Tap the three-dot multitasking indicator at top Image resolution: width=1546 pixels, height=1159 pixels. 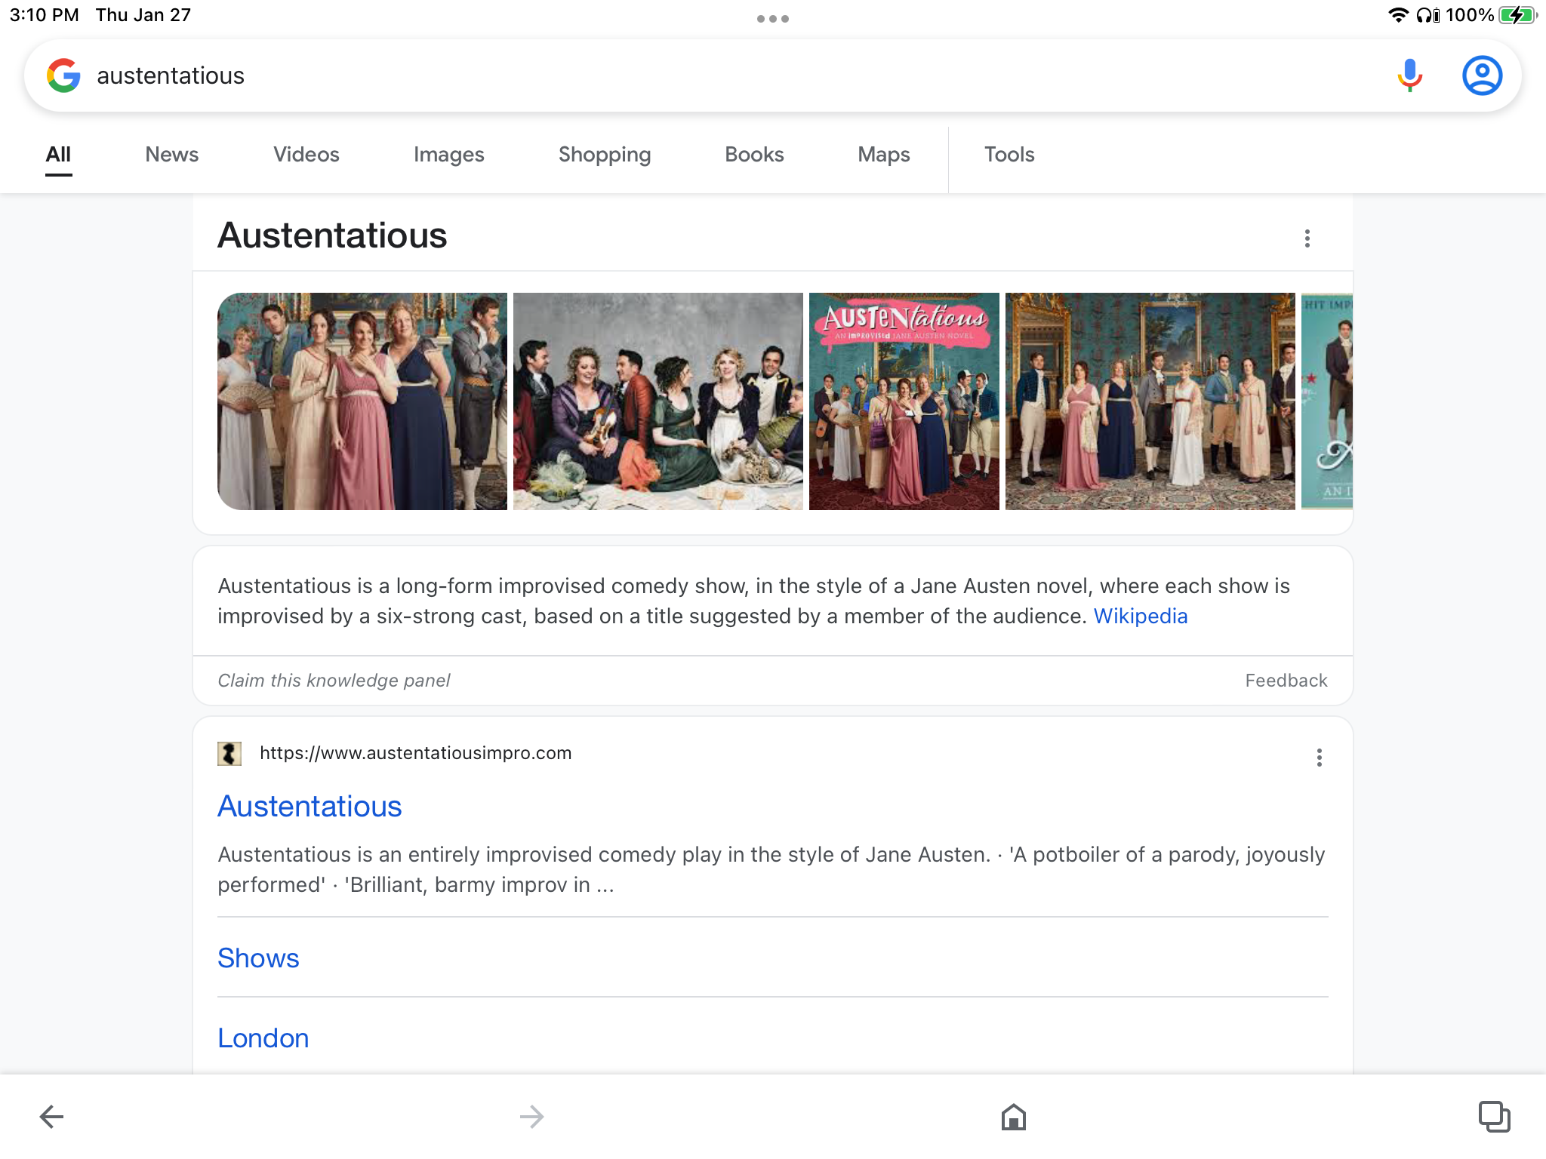(x=773, y=19)
